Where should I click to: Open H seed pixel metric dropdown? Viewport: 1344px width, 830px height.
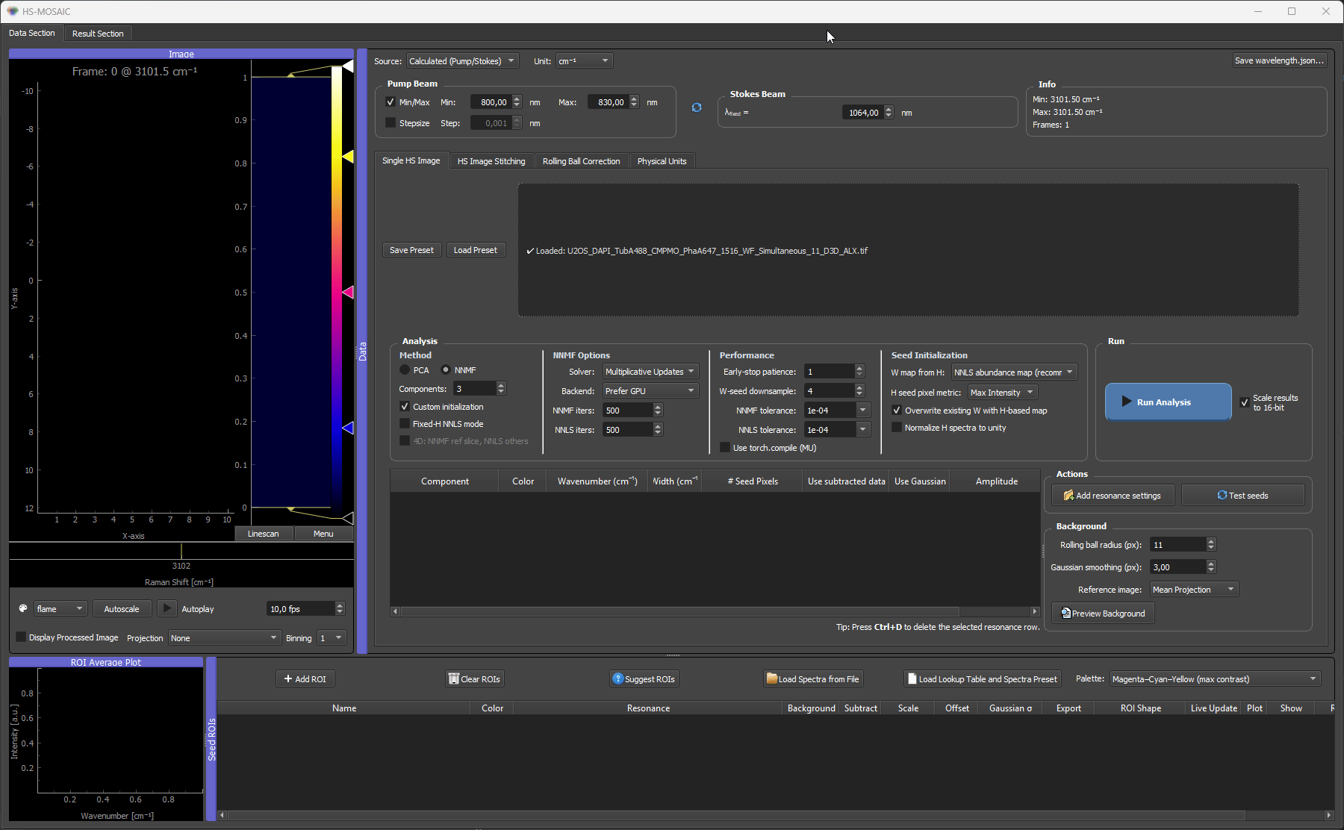click(1003, 393)
